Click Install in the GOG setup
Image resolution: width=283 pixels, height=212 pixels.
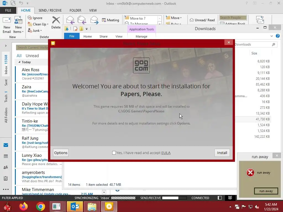[222, 153]
